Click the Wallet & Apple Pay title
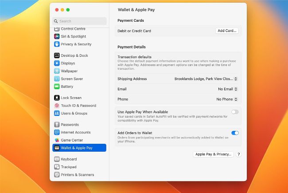The height and width of the screenshot is (193, 288). pyautogui.click(x=136, y=10)
